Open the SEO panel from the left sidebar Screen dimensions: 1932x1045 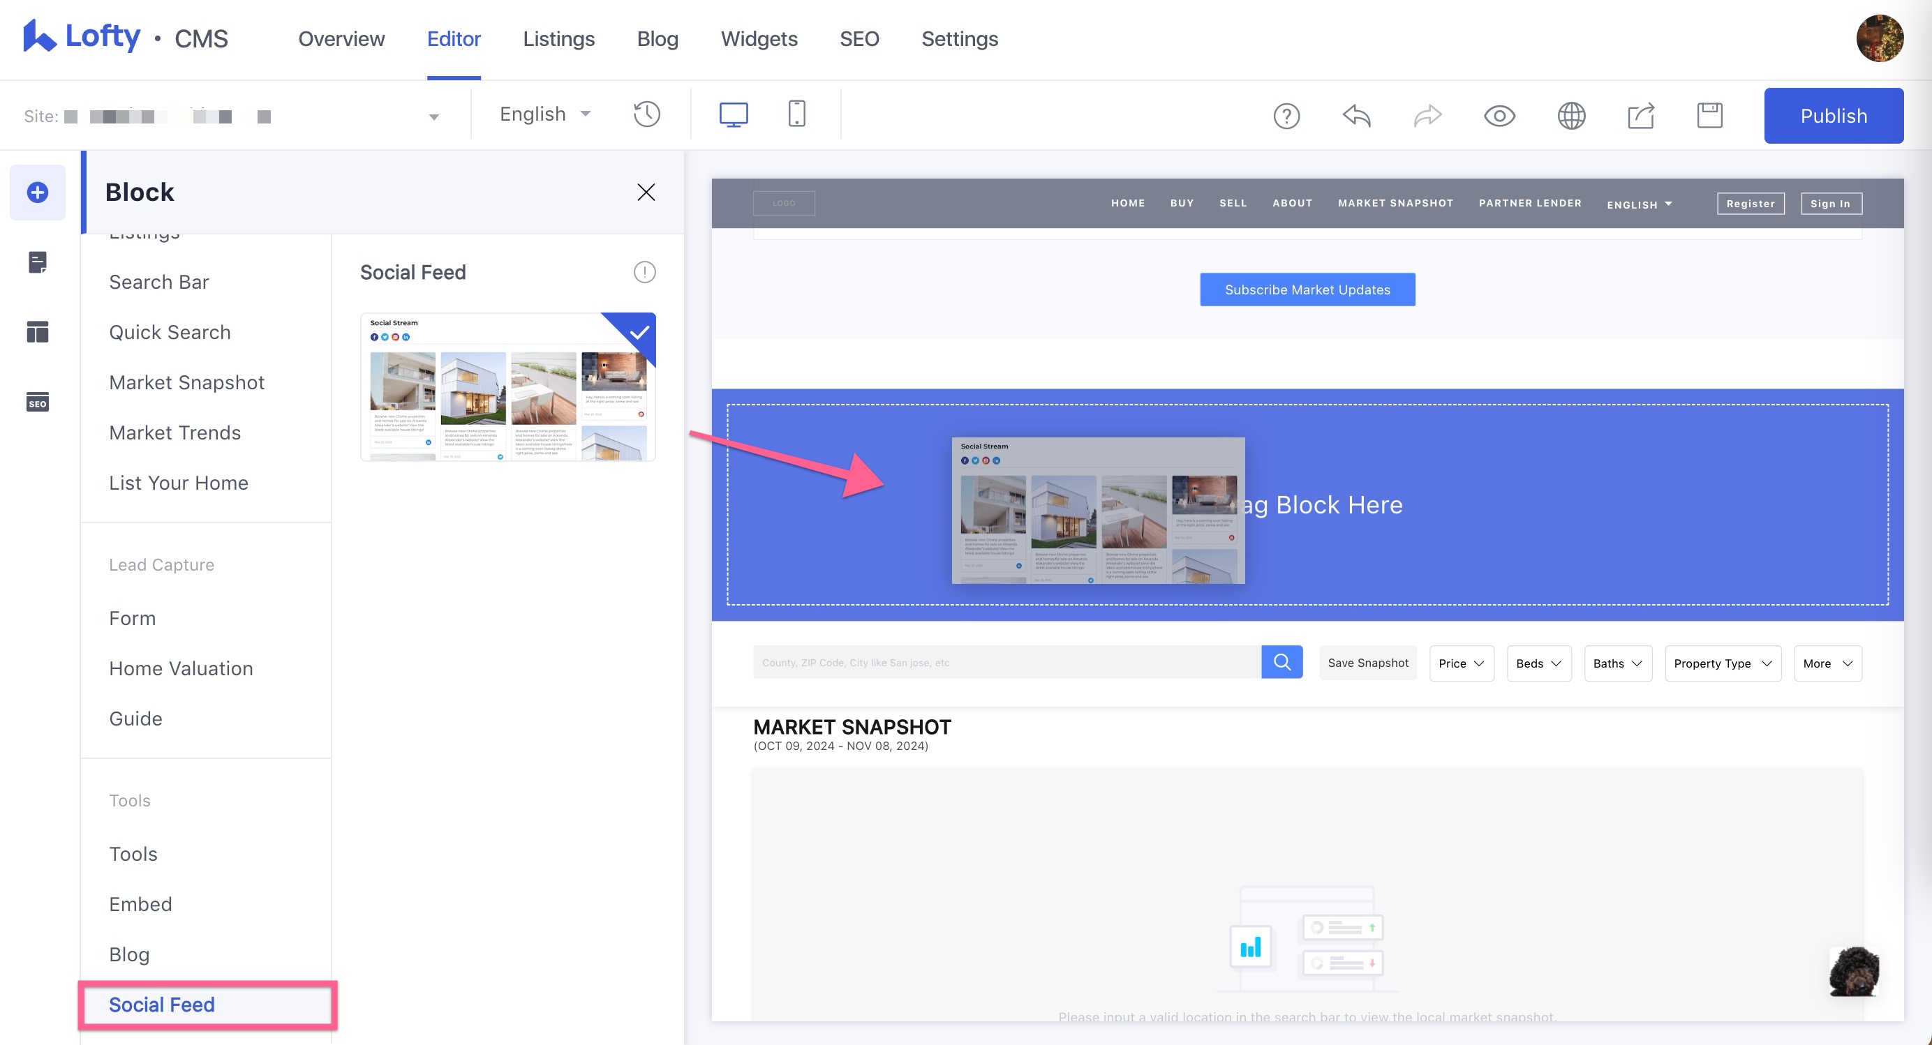coord(37,402)
